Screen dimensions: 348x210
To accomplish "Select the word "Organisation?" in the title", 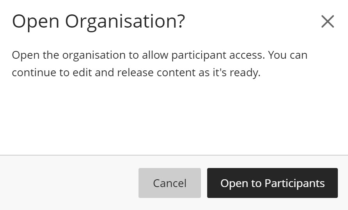I will (x=124, y=22).
